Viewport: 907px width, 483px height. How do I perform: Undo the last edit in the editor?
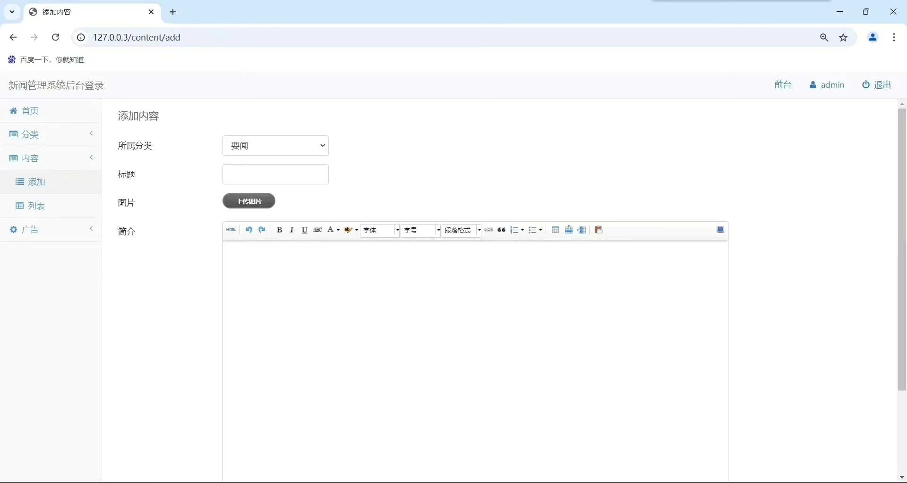[248, 230]
